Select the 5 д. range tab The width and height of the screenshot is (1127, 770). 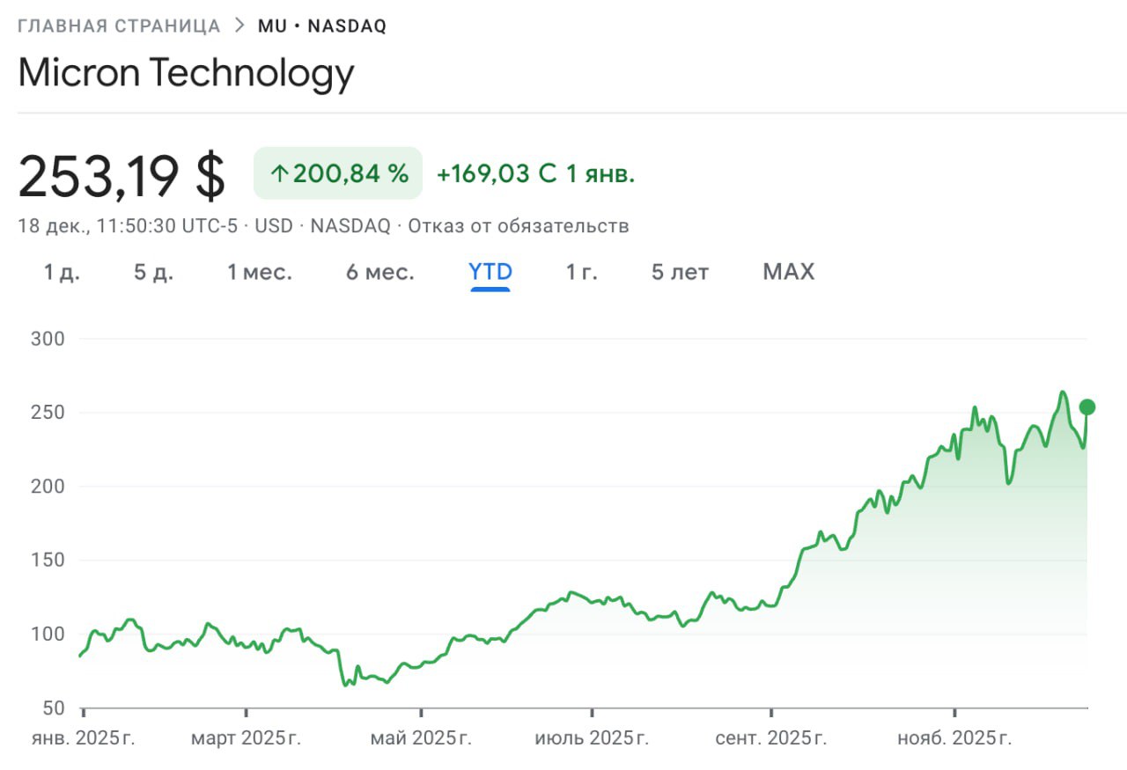tap(153, 272)
